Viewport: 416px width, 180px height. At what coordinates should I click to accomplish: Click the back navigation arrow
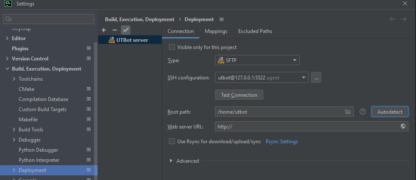click(392, 19)
